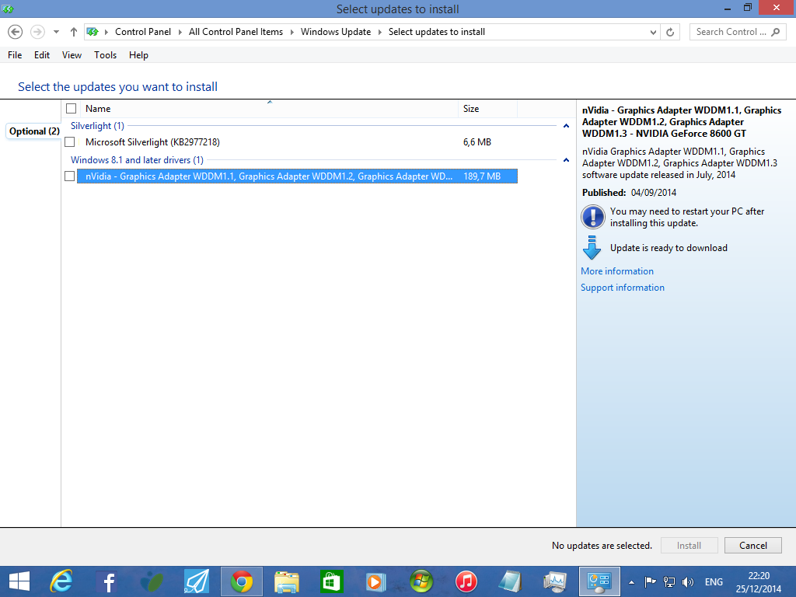Collapse the Windows 8.1 and later drivers group
Viewport: 796px width, 597px height.
566,160
